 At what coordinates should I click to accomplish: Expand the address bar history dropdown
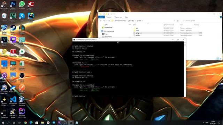point(174,21)
